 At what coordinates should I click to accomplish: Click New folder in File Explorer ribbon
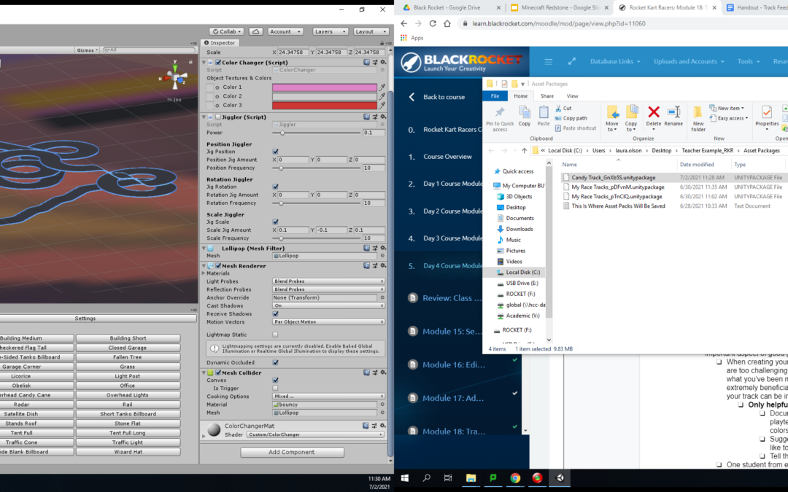698,119
